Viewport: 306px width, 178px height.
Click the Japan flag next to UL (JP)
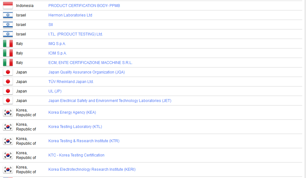click(x=8, y=91)
